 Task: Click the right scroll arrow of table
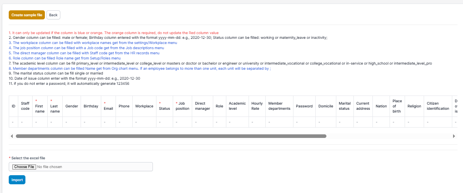point(453,136)
